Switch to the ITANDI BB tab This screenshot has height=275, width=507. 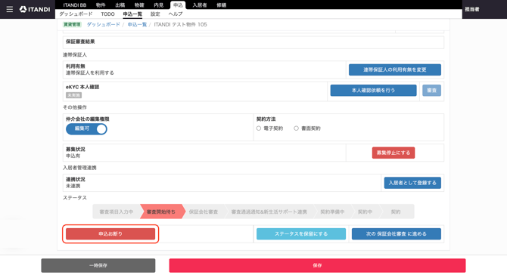[x=75, y=5]
